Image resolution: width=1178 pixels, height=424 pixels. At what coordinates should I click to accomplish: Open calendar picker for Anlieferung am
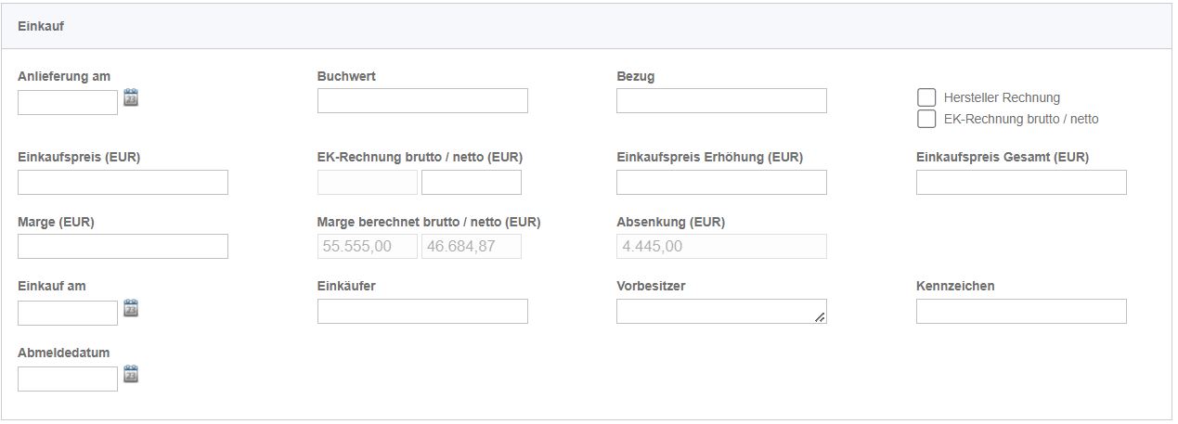tap(131, 96)
